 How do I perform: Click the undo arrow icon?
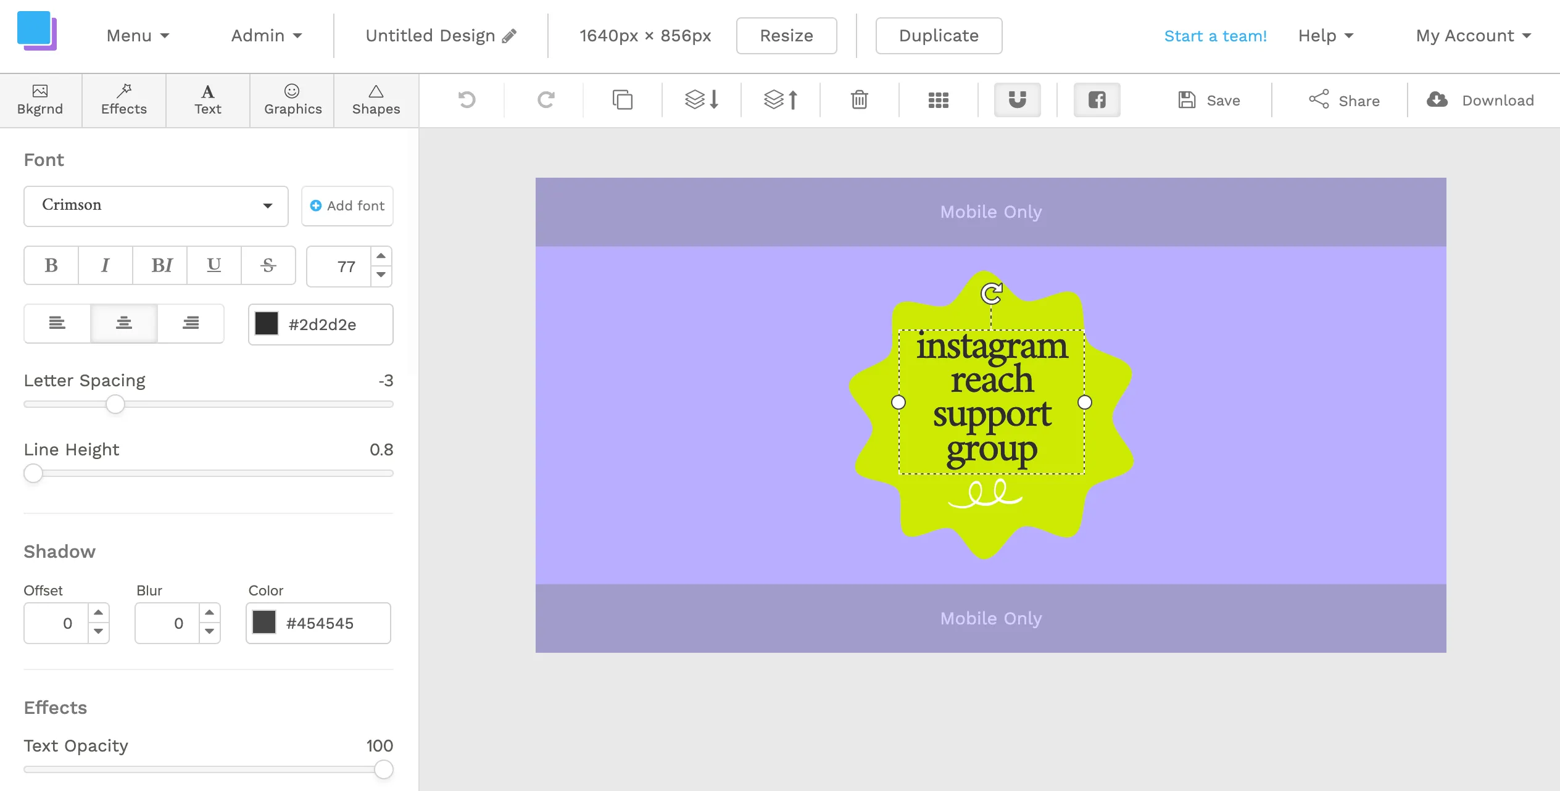[x=467, y=99]
